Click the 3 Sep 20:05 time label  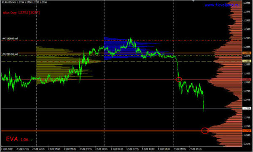(102, 149)
